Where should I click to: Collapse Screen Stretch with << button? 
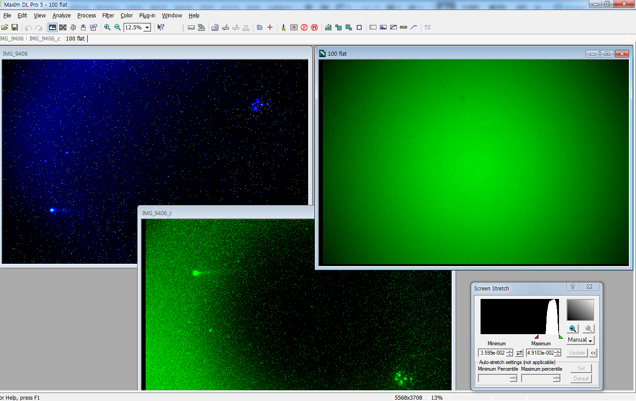click(593, 353)
